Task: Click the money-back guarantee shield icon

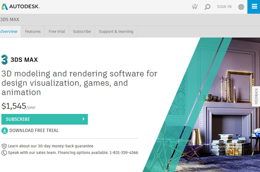Action: (4, 146)
